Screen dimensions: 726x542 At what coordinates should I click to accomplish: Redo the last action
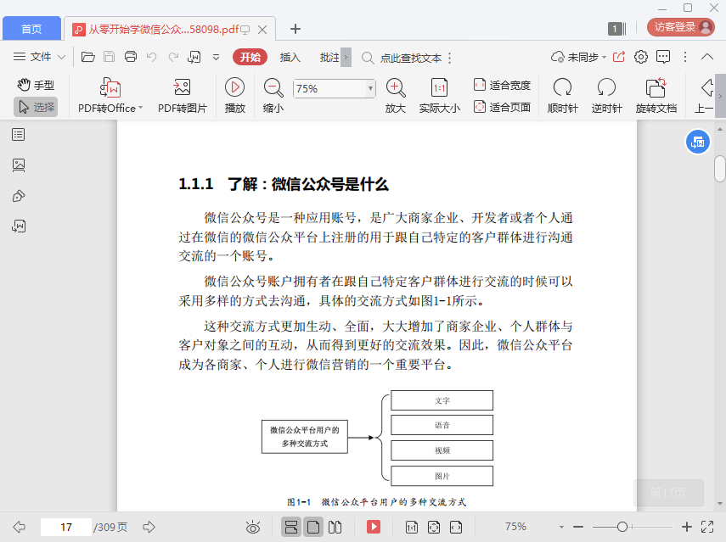click(x=173, y=57)
